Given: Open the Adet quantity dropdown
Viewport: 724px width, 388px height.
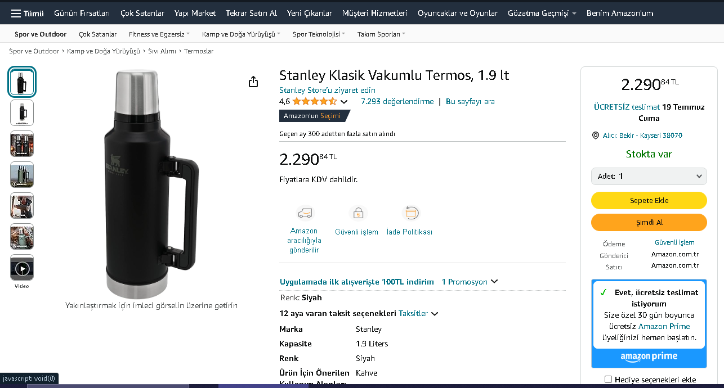Looking at the screenshot, I should (x=649, y=176).
